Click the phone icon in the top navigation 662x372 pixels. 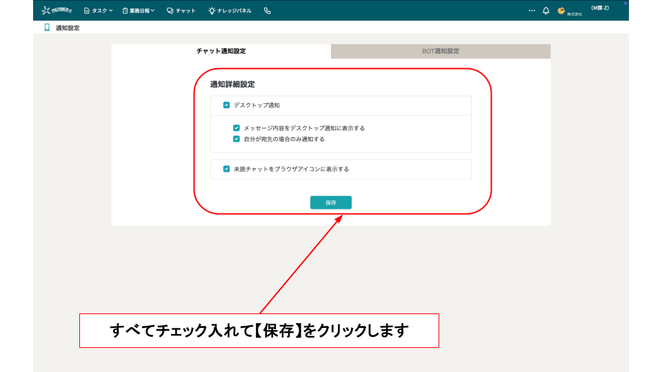point(268,10)
